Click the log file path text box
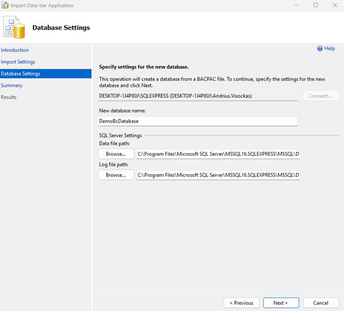The width and height of the screenshot is (345, 311). click(218, 175)
